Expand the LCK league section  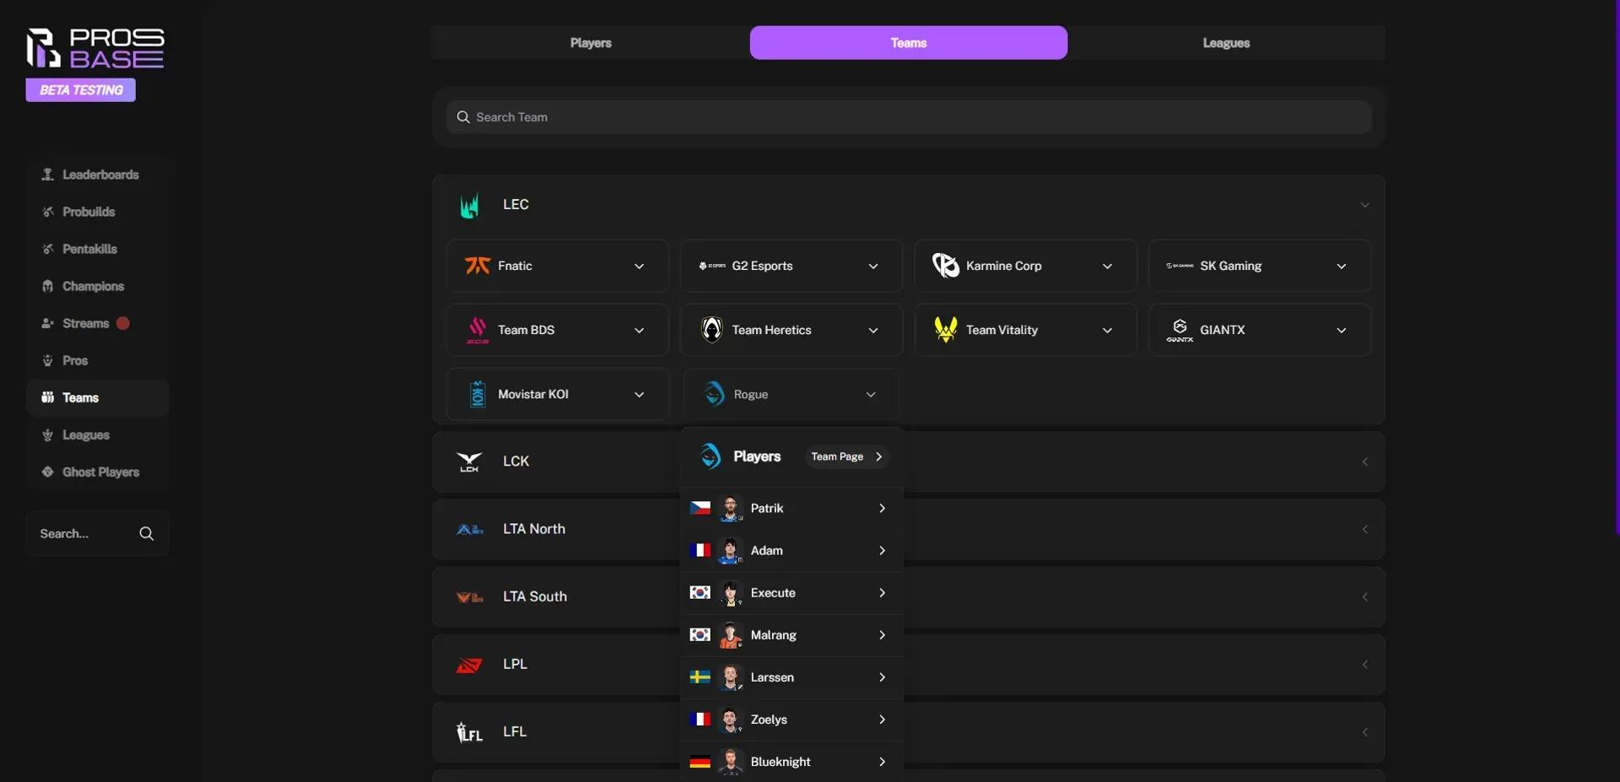pyautogui.click(x=1364, y=461)
